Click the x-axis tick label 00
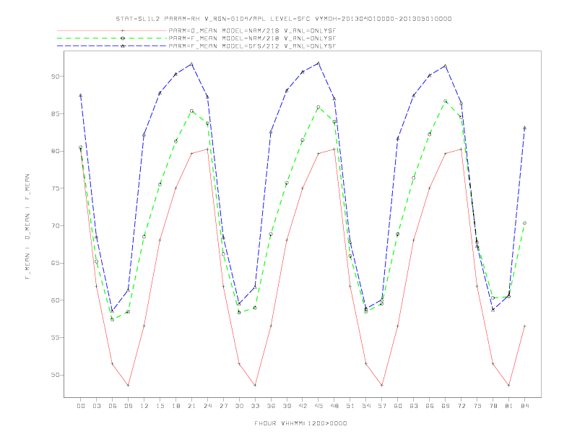 click(x=81, y=406)
